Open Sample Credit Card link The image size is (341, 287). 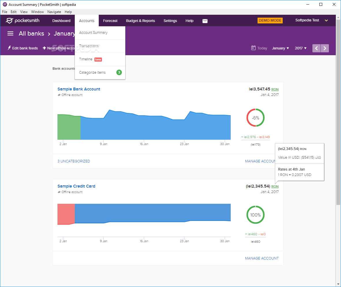(x=76, y=186)
